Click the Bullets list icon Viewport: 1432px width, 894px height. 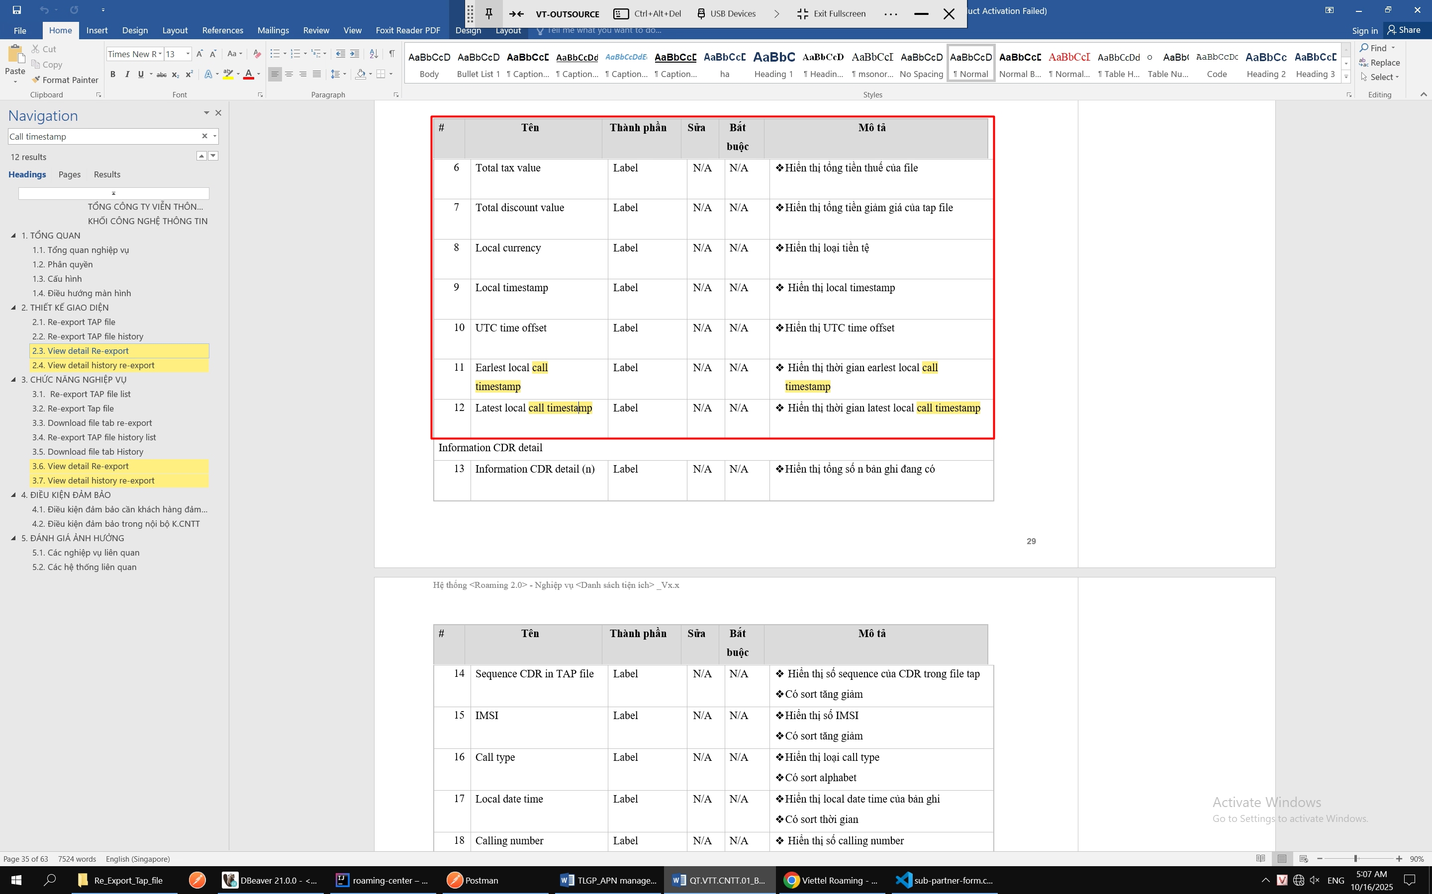point(275,54)
